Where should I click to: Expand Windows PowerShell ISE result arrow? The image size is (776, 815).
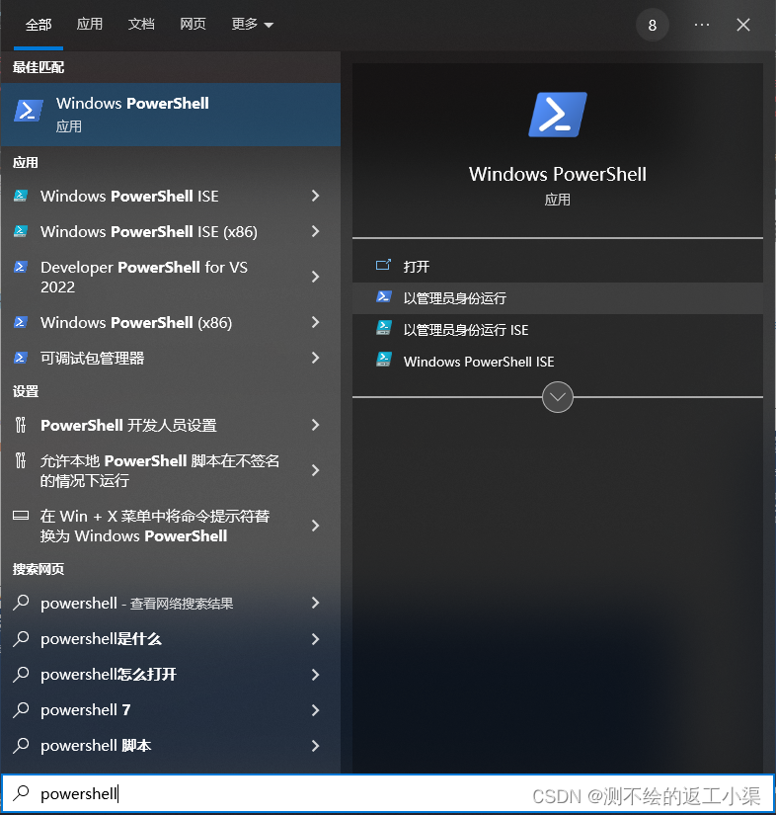[x=315, y=196]
